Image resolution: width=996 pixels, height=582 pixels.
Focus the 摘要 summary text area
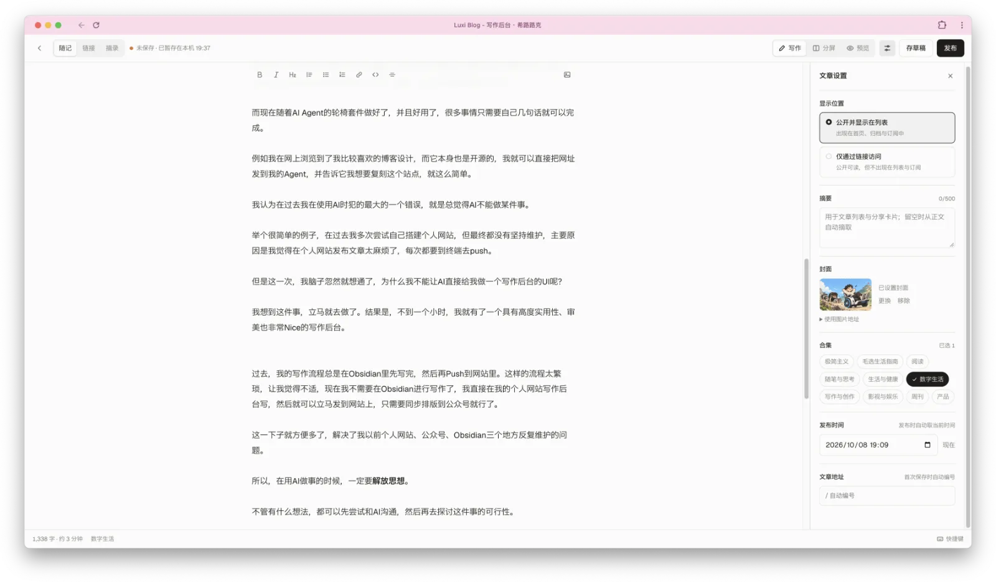(x=886, y=227)
